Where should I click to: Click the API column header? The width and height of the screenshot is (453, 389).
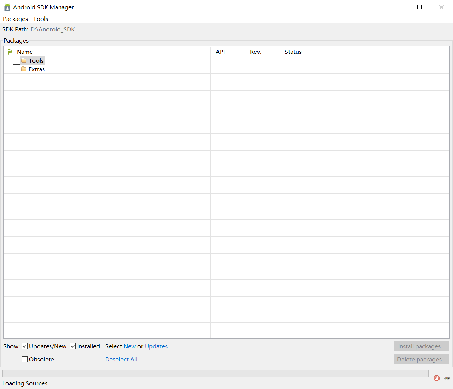tap(220, 52)
